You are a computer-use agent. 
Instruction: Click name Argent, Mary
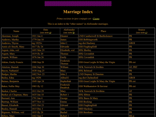(x=8, y=54)
